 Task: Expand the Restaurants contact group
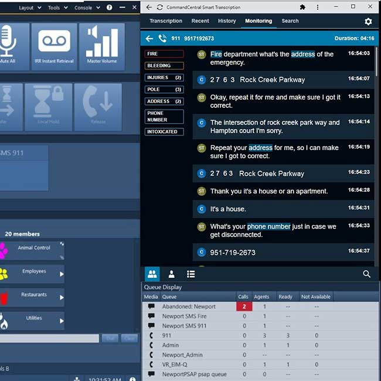[62, 298]
